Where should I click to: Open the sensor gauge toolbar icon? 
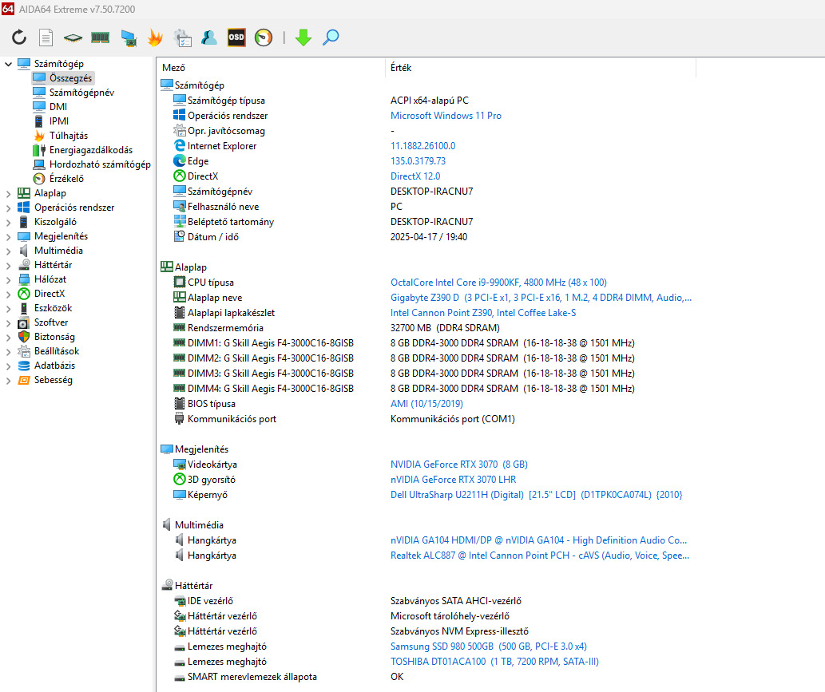[264, 38]
